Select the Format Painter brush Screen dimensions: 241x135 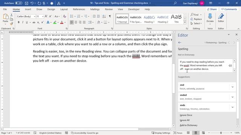tap(11, 24)
